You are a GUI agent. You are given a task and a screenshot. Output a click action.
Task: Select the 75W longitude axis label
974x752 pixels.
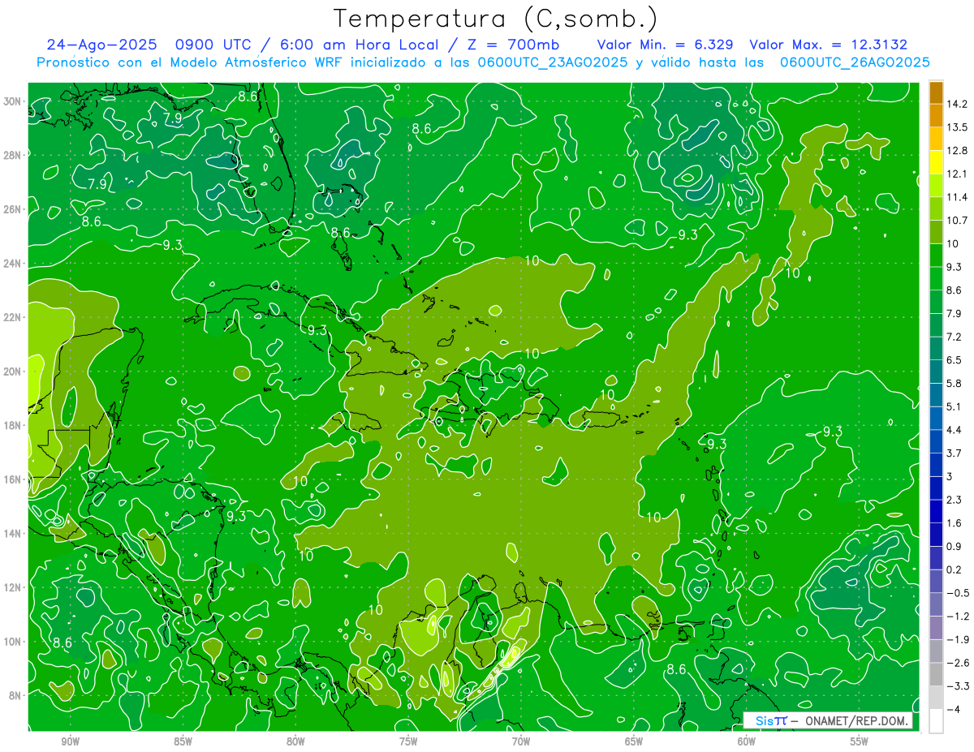(x=408, y=741)
